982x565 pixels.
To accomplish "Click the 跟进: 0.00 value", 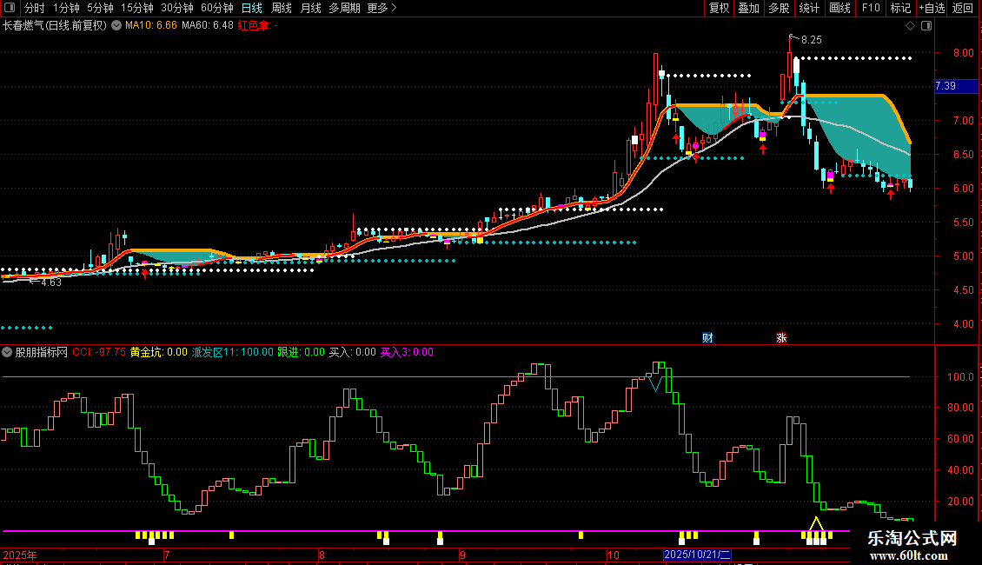I will [x=302, y=352].
